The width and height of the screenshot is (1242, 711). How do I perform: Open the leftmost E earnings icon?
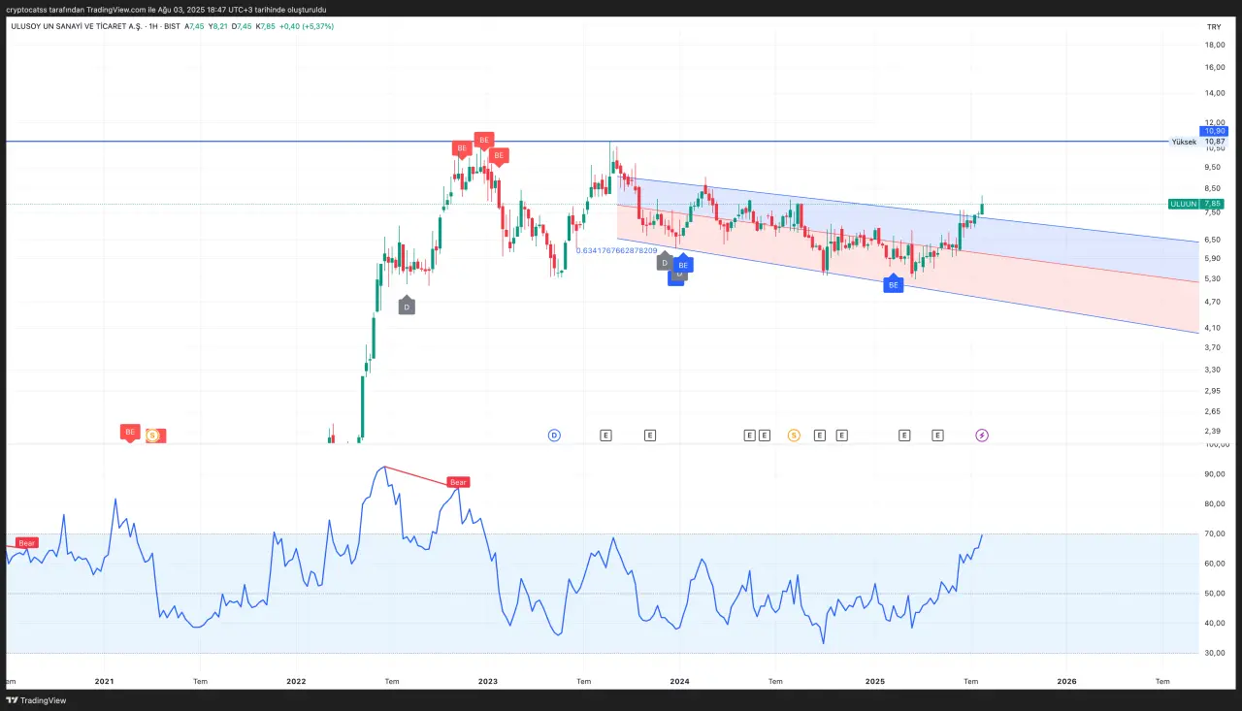606,436
